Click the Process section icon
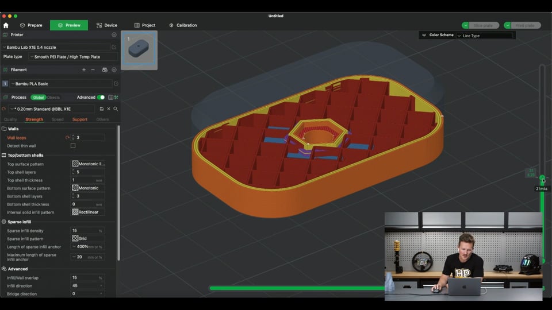The width and height of the screenshot is (552, 310). click(5, 98)
